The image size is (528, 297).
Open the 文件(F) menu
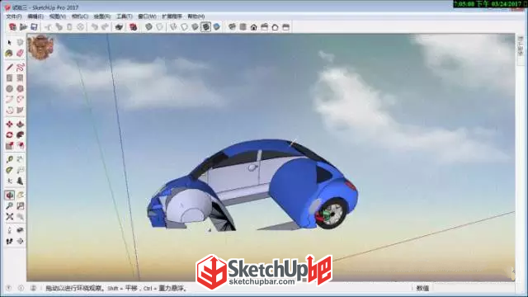(14, 16)
